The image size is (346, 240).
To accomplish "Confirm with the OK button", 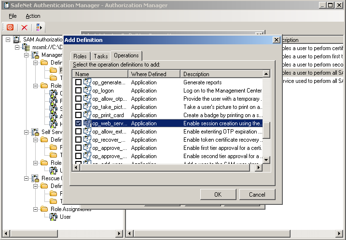I will (218, 194).
